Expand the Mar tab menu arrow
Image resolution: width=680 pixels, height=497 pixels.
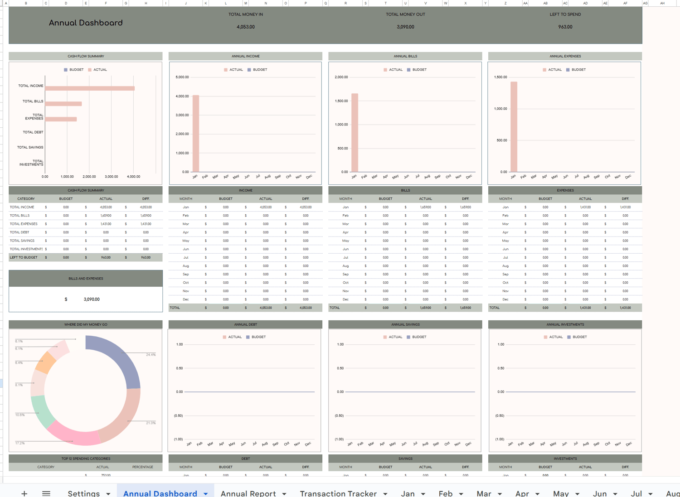click(500, 493)
